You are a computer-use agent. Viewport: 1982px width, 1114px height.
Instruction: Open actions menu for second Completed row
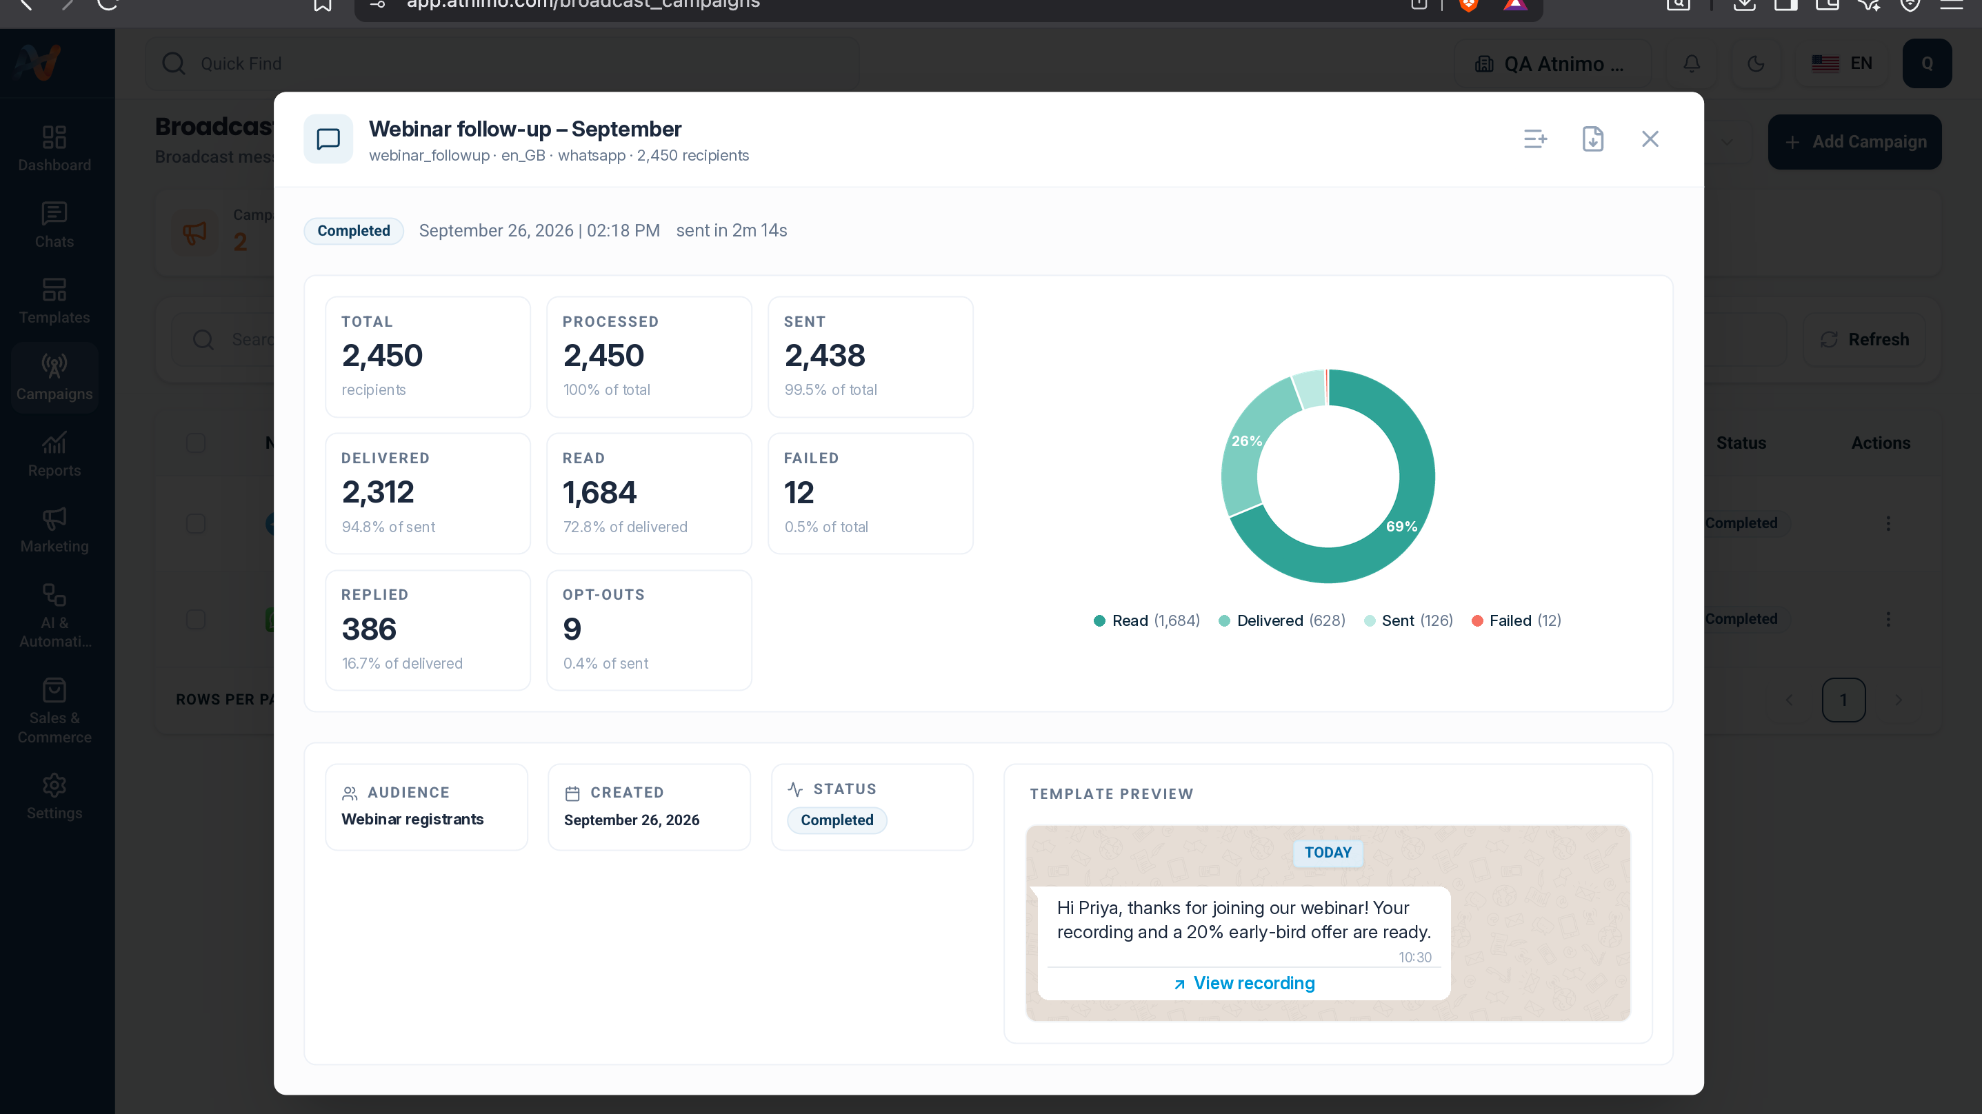(1888, 619)
